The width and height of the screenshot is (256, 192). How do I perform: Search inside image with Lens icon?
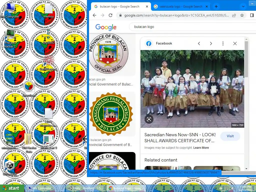[149, 119]
